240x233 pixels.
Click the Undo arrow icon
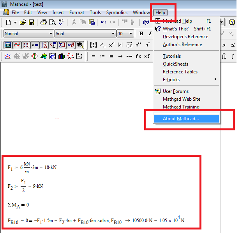point(104,22)
